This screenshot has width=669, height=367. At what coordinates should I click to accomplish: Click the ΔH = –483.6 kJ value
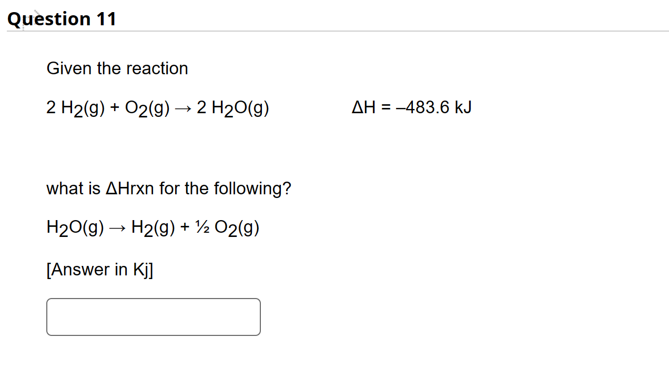point(412,107)
